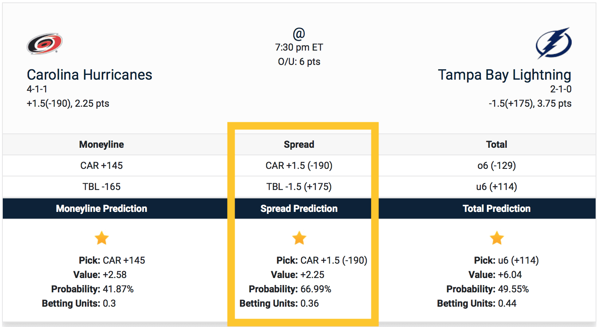Click the Tampa Bay Lightning logo
This screenshot has height=327, width=600.
coord(553,43)
